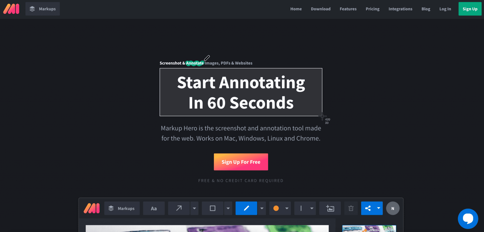The height and width of the screenshot is (232, 484).
Task: Open the Pricing menu item
Action: click(x=372, y=9)
